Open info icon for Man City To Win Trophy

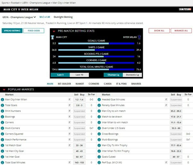[x=99, y=145]
